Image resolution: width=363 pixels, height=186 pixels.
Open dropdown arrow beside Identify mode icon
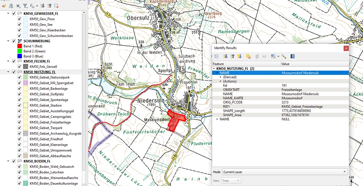278,57
